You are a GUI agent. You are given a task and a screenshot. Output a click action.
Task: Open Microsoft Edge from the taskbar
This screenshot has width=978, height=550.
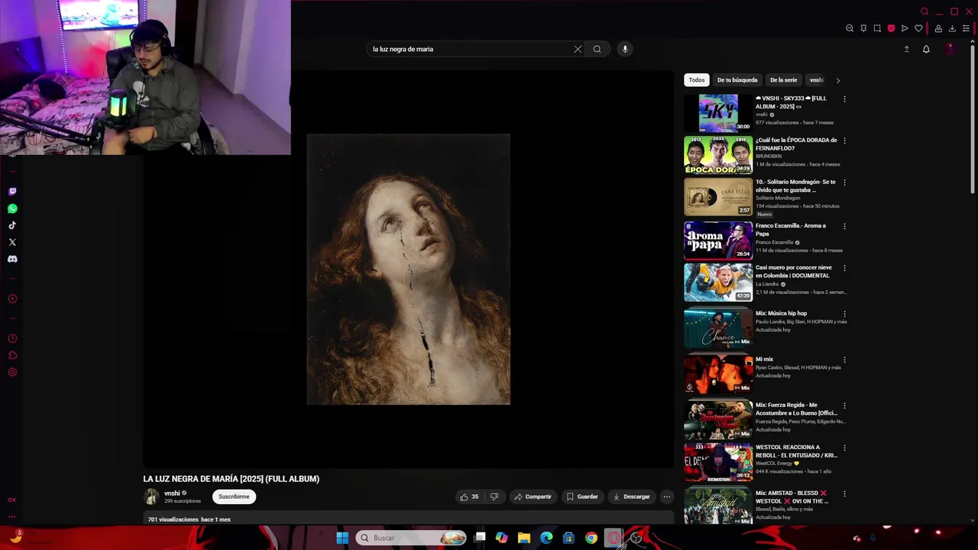pos(546,538)
